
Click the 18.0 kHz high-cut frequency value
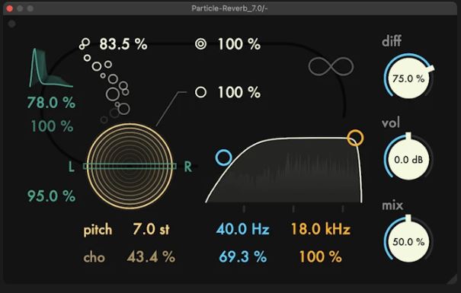[321, 229]
